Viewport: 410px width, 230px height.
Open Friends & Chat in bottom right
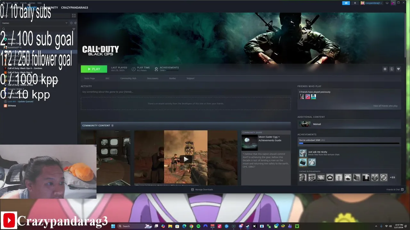394,189
